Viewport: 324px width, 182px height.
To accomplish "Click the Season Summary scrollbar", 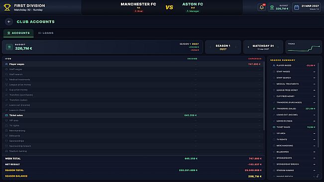I will click(318, 104).
